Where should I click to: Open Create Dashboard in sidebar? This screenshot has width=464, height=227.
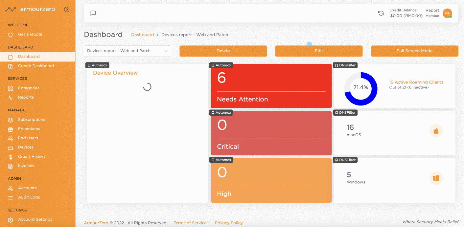click(36, 66)
